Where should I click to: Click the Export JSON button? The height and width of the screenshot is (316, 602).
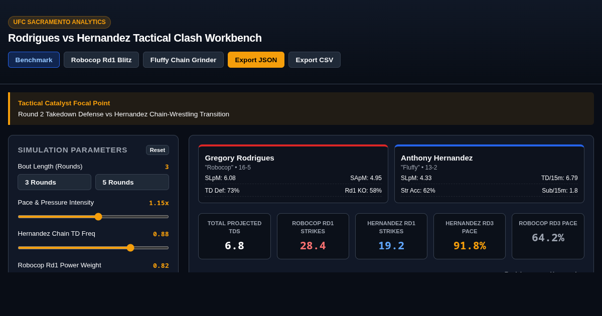click(x=256, y=60)
